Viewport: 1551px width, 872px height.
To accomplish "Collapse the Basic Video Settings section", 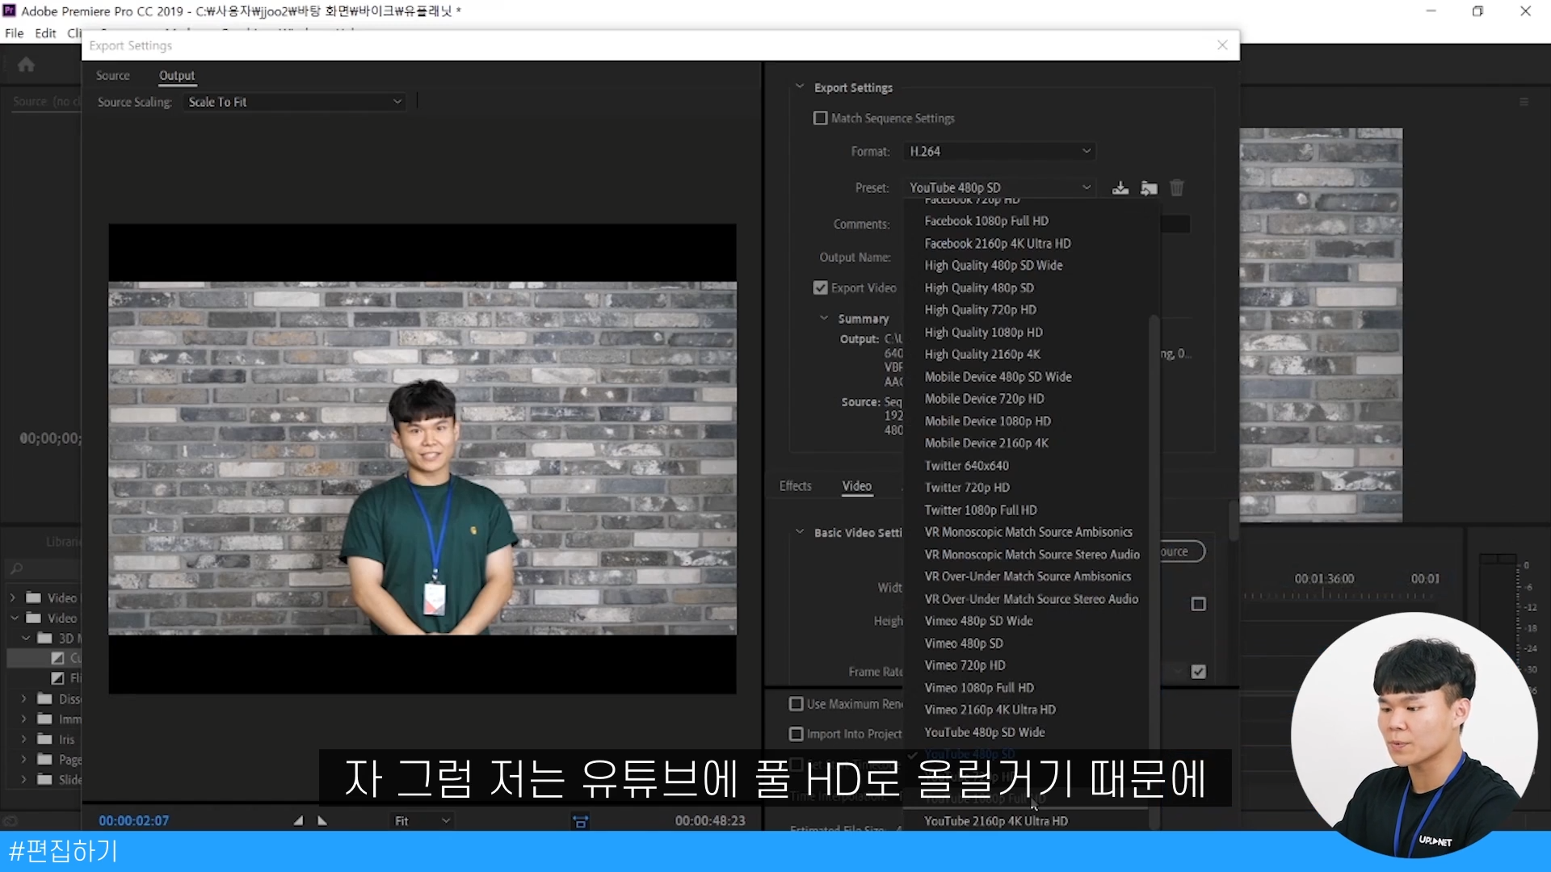I will pos(800,533).
